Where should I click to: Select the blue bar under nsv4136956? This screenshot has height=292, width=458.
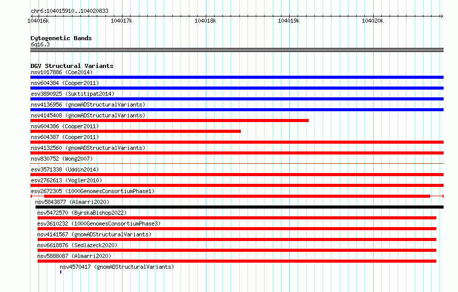point(237,110)
